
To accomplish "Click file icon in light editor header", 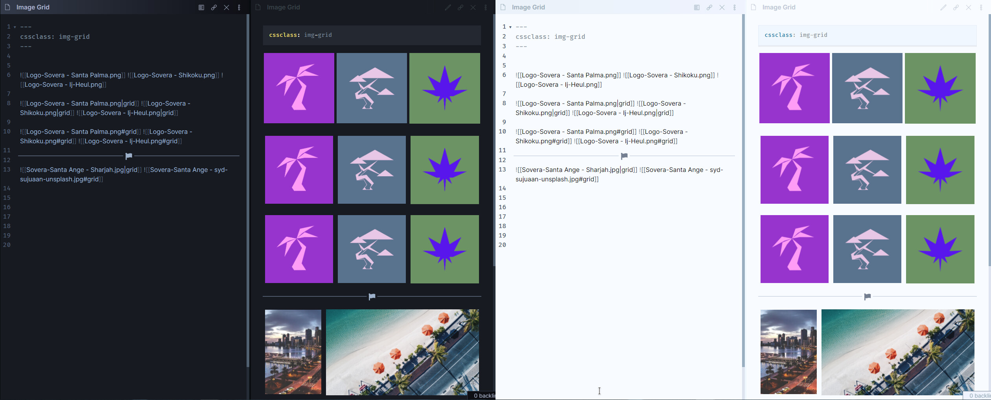I will pyautogui.click(x=503, y=7).
